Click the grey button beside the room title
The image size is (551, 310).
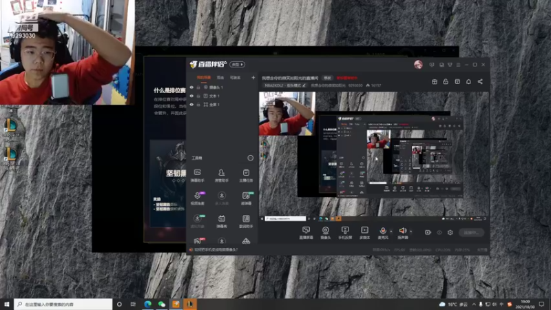[x=327, y=78]
